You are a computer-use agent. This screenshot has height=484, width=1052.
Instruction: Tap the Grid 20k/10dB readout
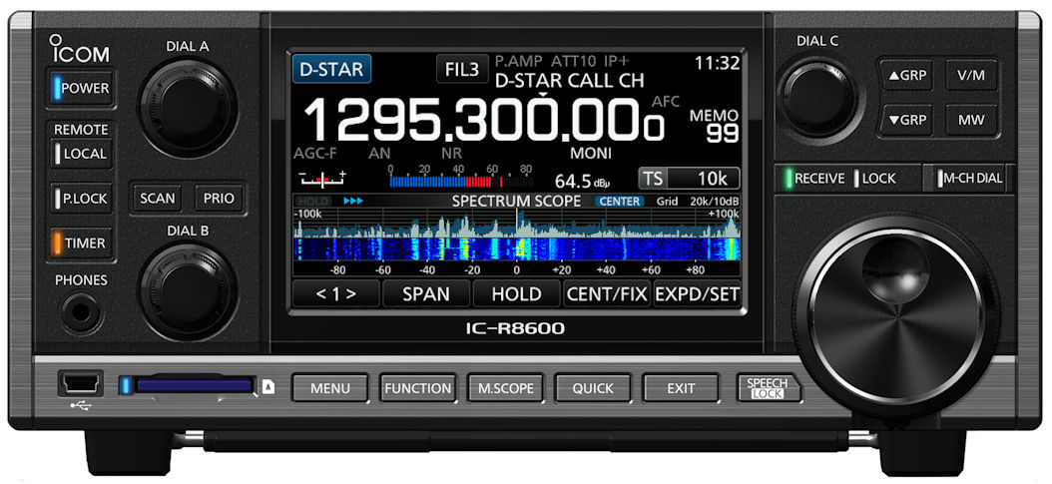[x=698, y=202]
